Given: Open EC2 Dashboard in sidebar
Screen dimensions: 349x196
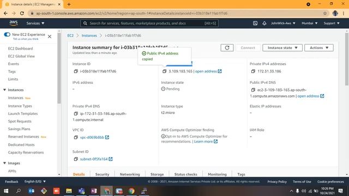Looking at the screenshot, I should (20, 48).
